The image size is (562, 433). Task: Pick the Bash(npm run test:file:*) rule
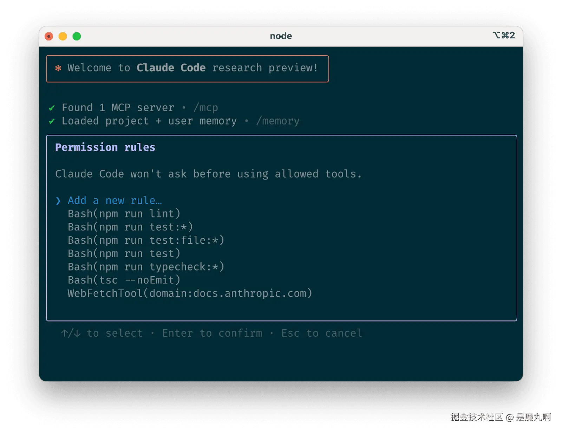point(146,241)
